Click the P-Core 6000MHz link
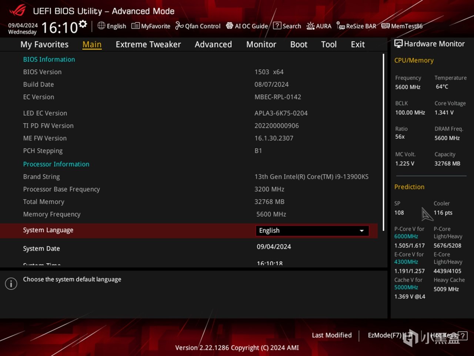This screenshot has width=474, height=356. point(406,237)
